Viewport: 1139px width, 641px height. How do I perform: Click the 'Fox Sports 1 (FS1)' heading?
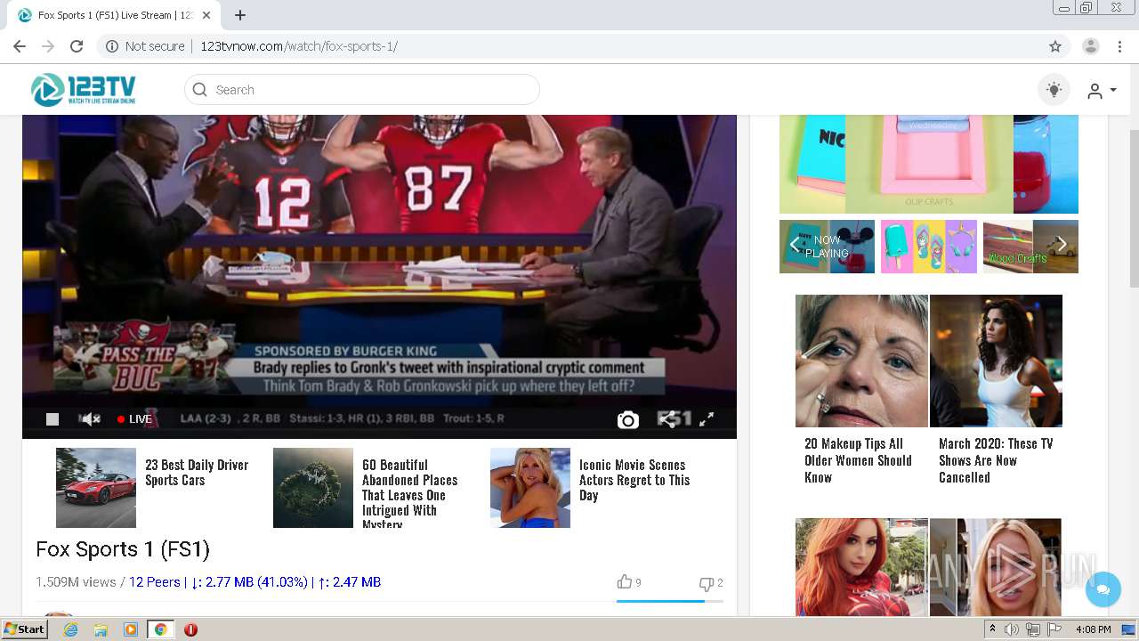tap(123, 549)
